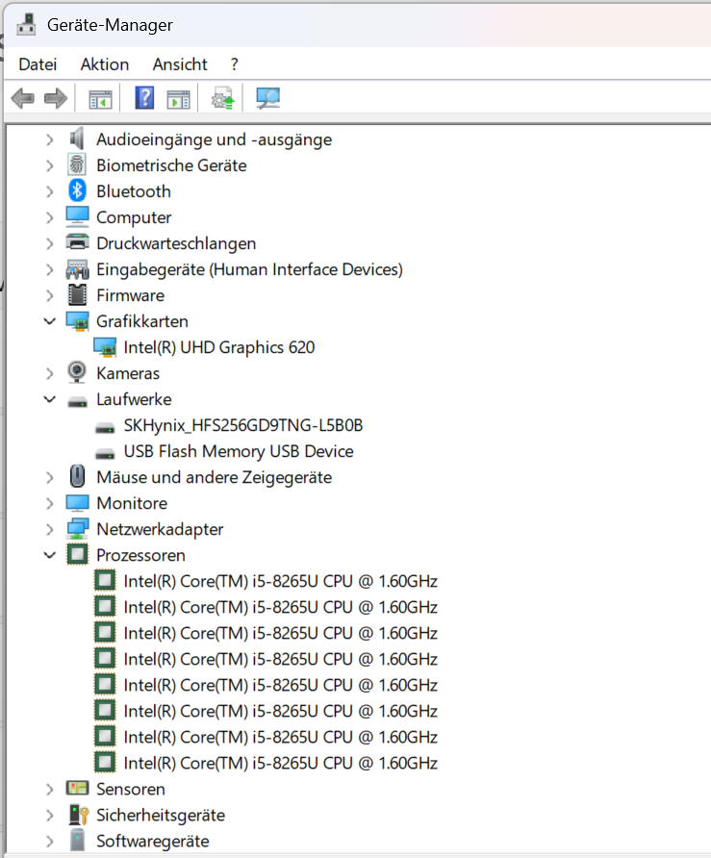The width and height of the screenshot is (711, 858).
Task: Expand the Kameras category chevron
Action: click(x=50, y=374)
